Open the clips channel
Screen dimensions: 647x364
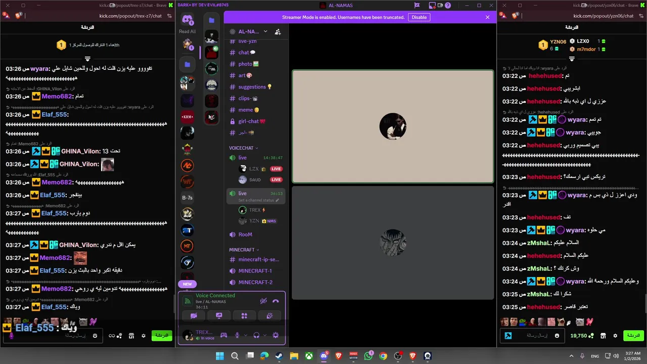tap(256, 99)
